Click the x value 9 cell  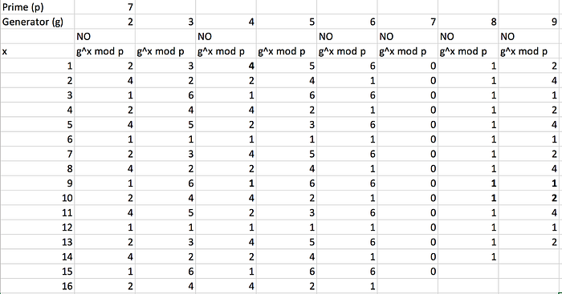click(x=37, y=183)
